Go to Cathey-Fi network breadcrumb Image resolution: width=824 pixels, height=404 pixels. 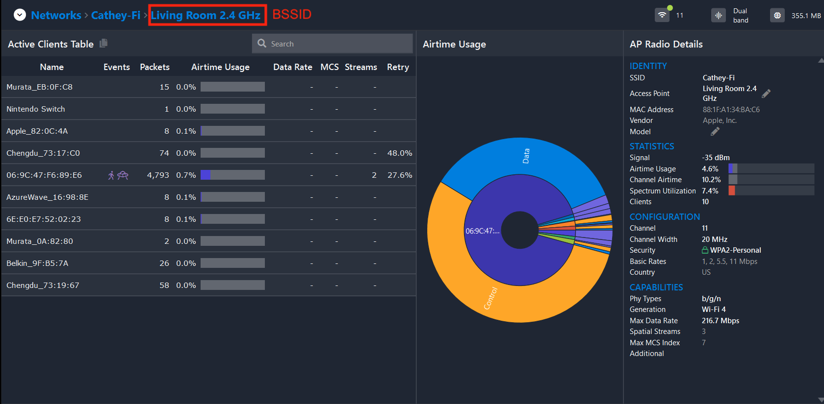click(x=116, y=15)
